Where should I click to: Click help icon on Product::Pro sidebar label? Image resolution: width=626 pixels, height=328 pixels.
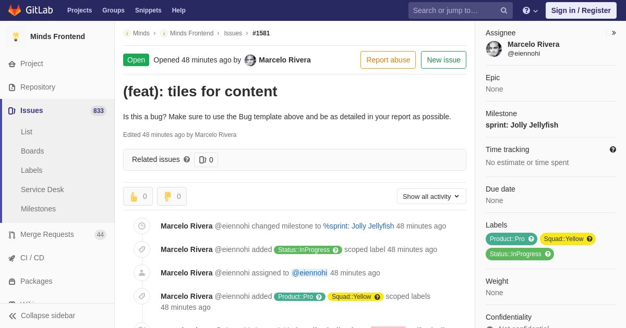[531, 239]
